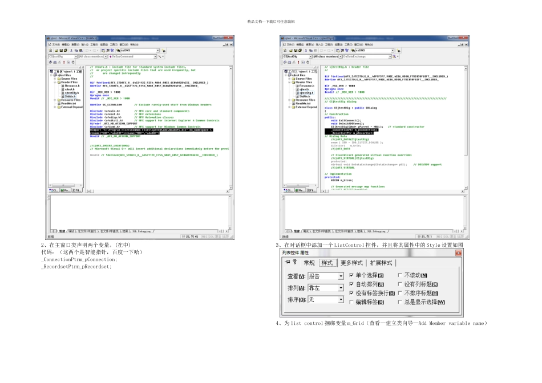Image resolution: width=542 pixels, height=383 pixels.
Task: Enable the 编辑标签(D) checkbox
Action: pos(351,302)
